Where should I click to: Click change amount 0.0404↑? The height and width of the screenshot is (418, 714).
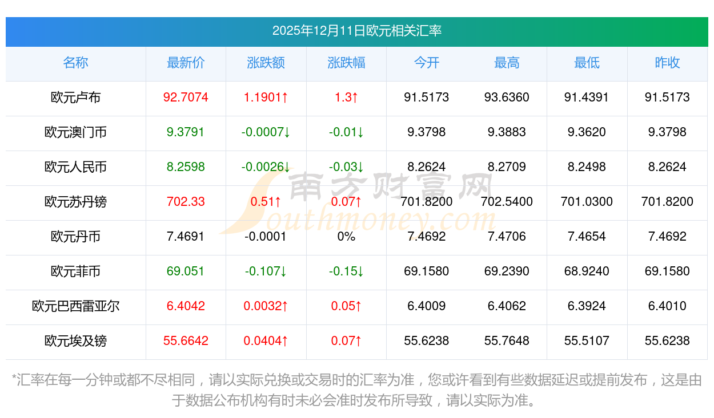click(266, 341)
